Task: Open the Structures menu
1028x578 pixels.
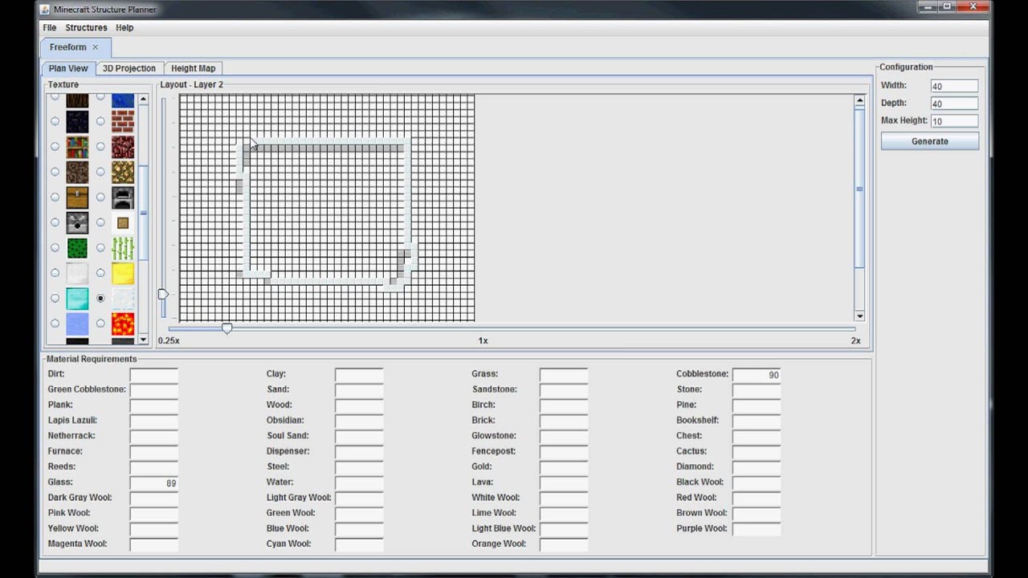Action: pos(86,27)
